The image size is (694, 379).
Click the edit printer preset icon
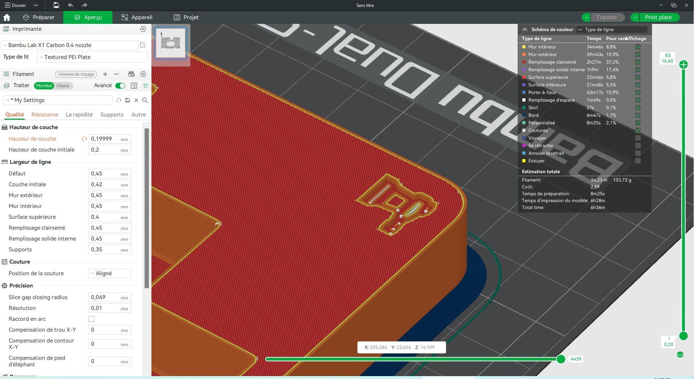(143, 45)
